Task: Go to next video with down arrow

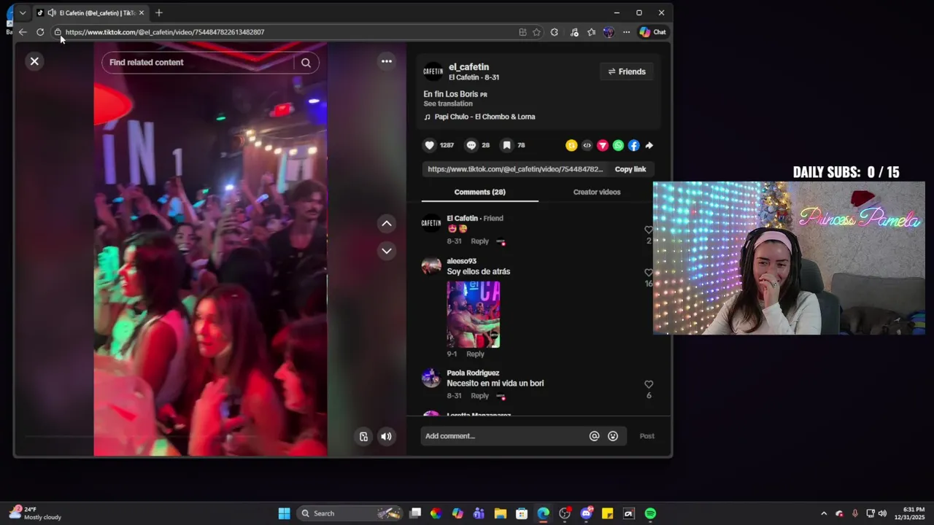Action: [x=387, y=251]
